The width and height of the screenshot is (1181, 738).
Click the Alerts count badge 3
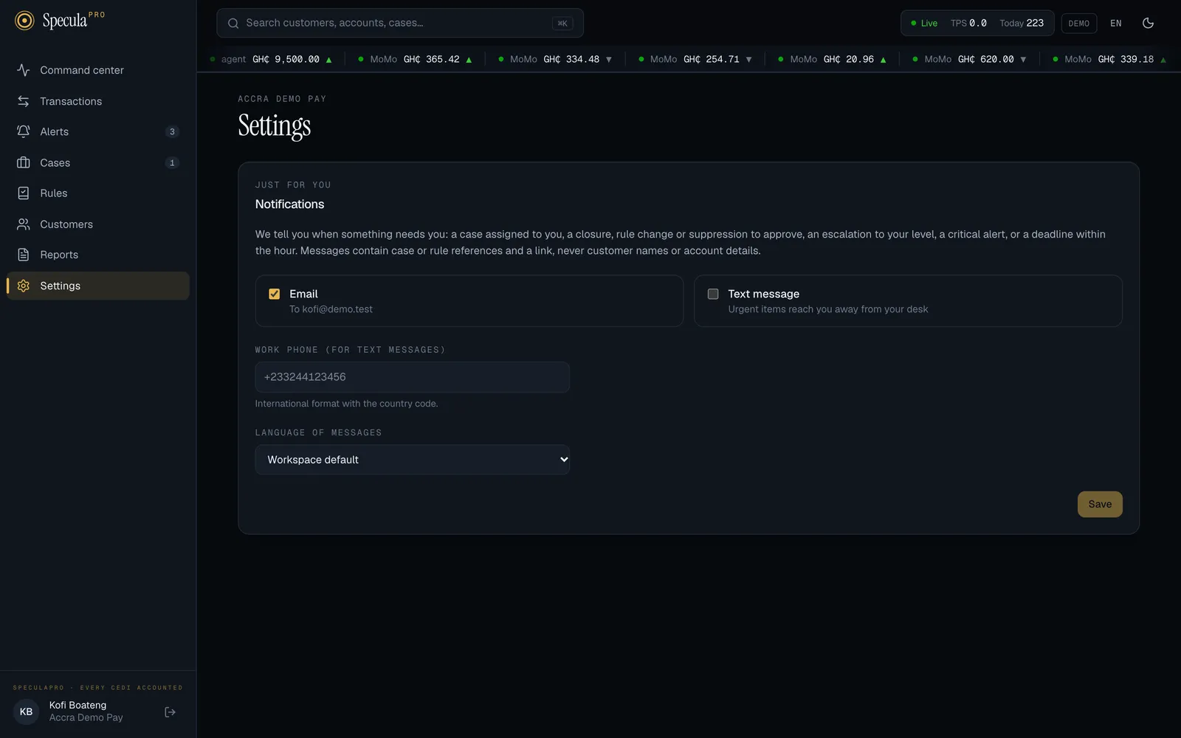[x=172, y=131]
